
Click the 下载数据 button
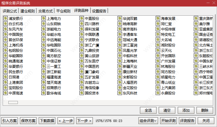tap(47, 121)
